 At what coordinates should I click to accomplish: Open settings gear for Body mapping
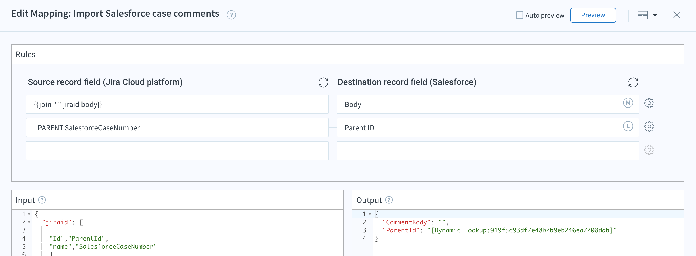(x=649, y=103)
